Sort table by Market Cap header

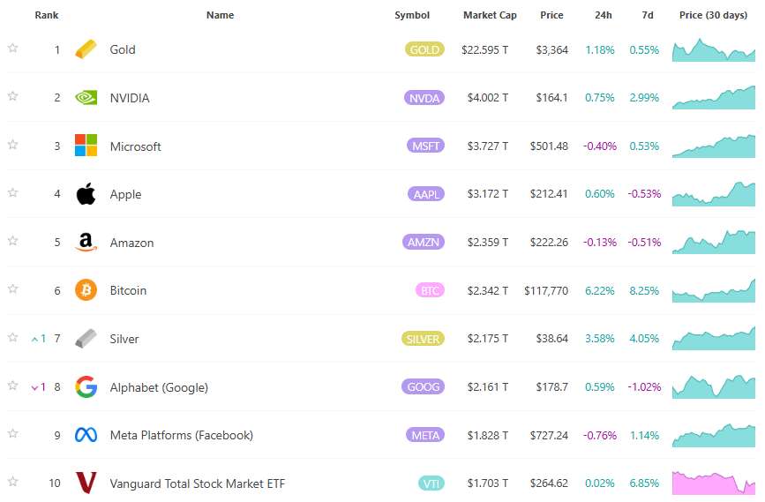[490, 15]
